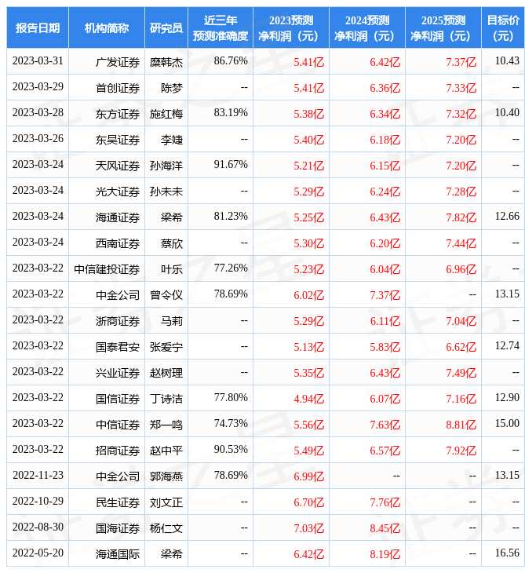Click 2025 profit forecast 8.81亿
The height and width of the screenshot is (573, 525).
click(x=461, y=425)
